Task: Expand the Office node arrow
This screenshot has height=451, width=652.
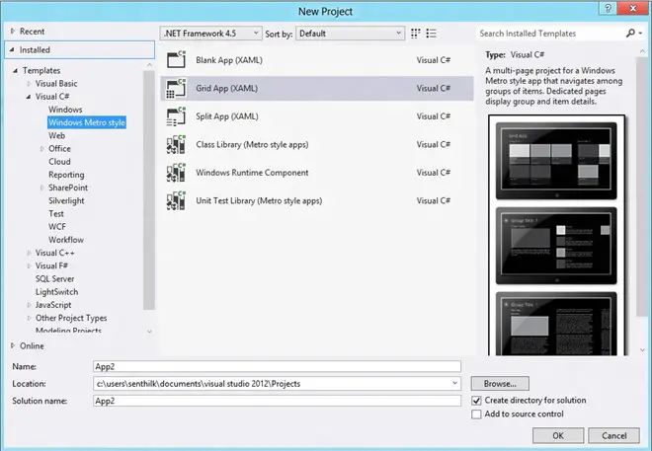Action: click(42, 149)
